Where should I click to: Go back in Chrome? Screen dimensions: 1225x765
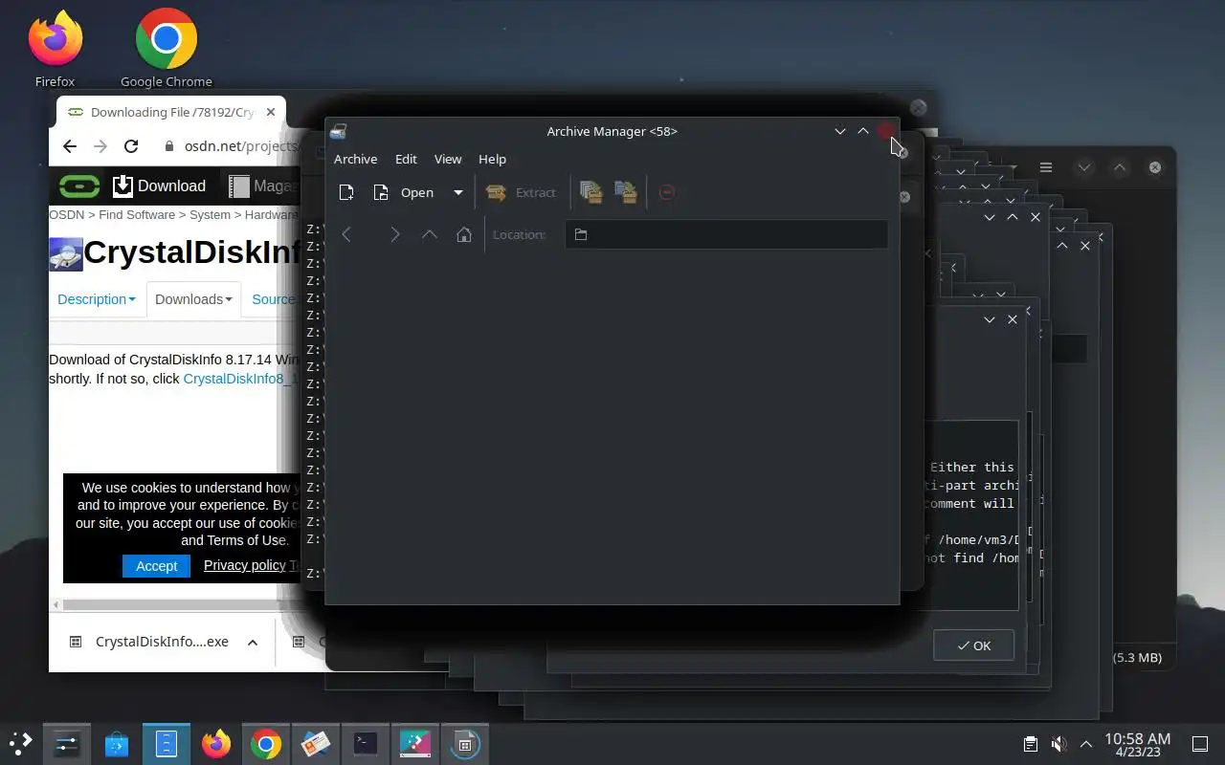coord(69,146)
